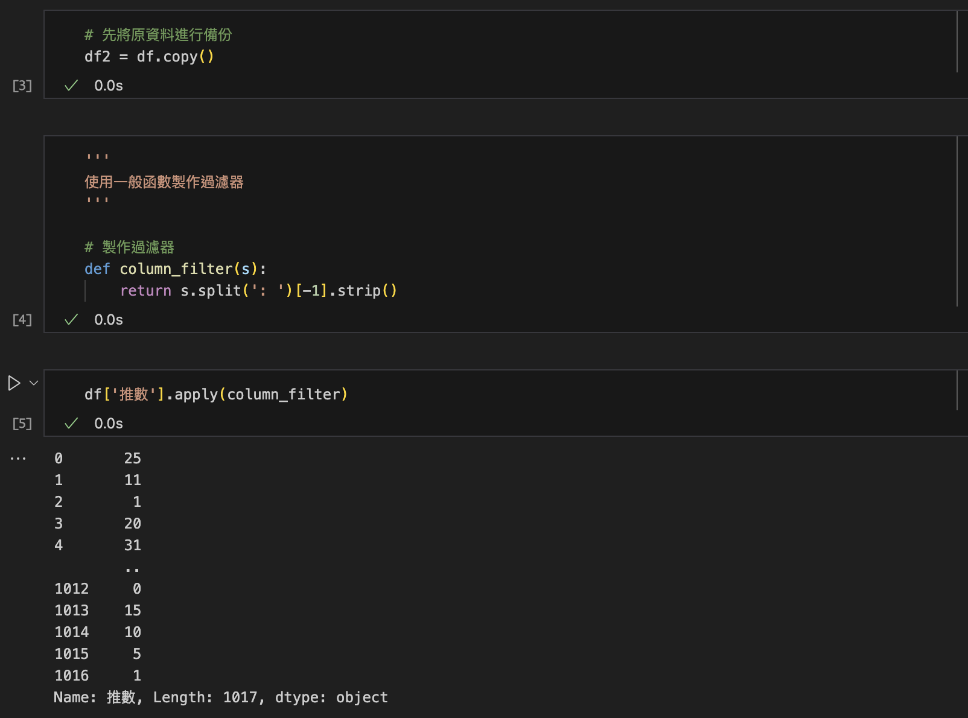Click output row 1016 with value 1
The height and width of the screenshot is (718, 968).
coord(98,676)
